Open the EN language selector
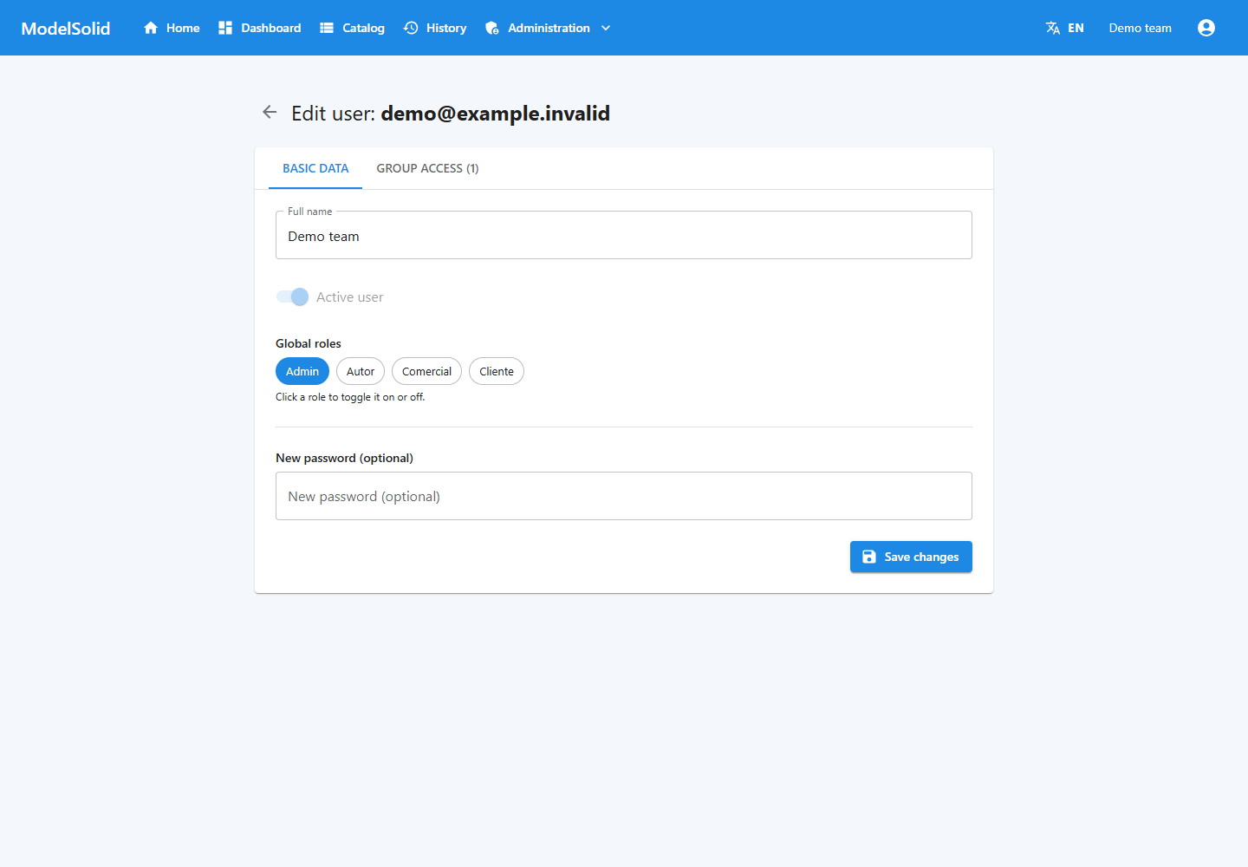Viewport: 1248px width, 867px height. (x=1065, y=28)
